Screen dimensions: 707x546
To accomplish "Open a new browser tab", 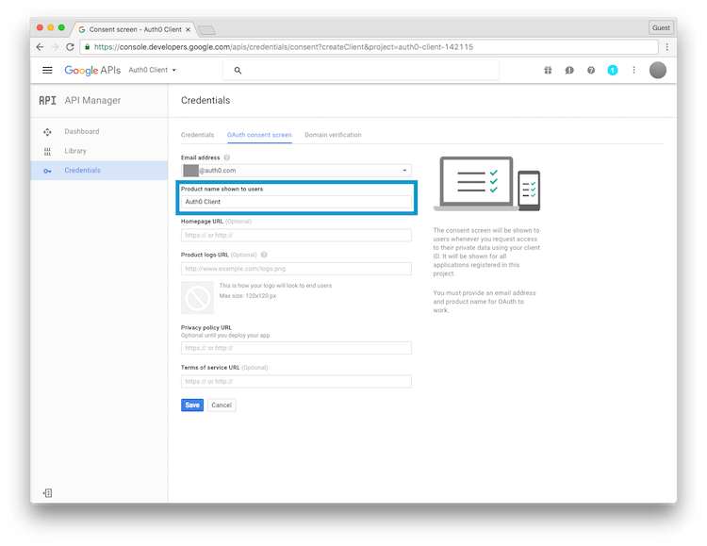I will click(x=206, y=30).
